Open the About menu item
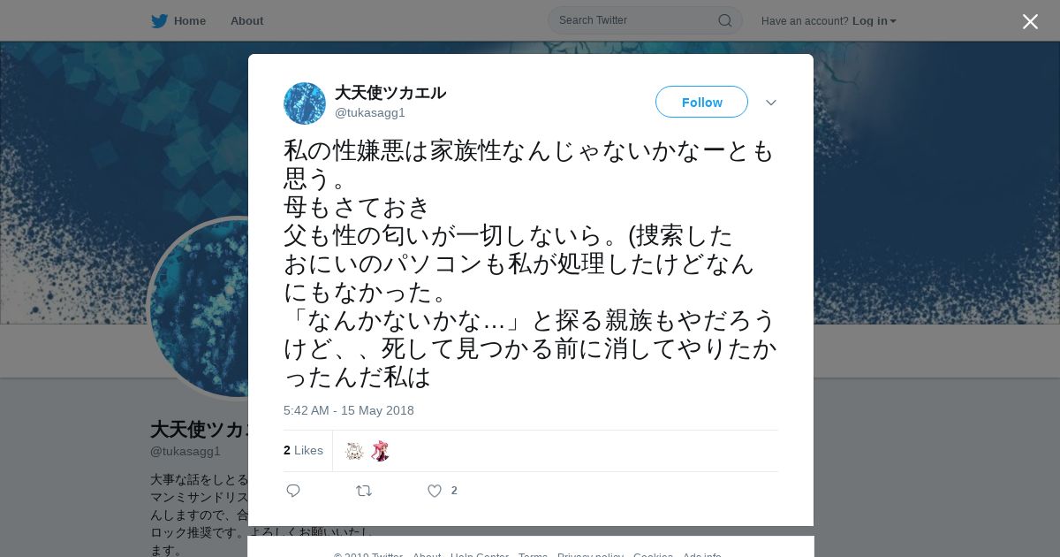 [x=246, y=20]
